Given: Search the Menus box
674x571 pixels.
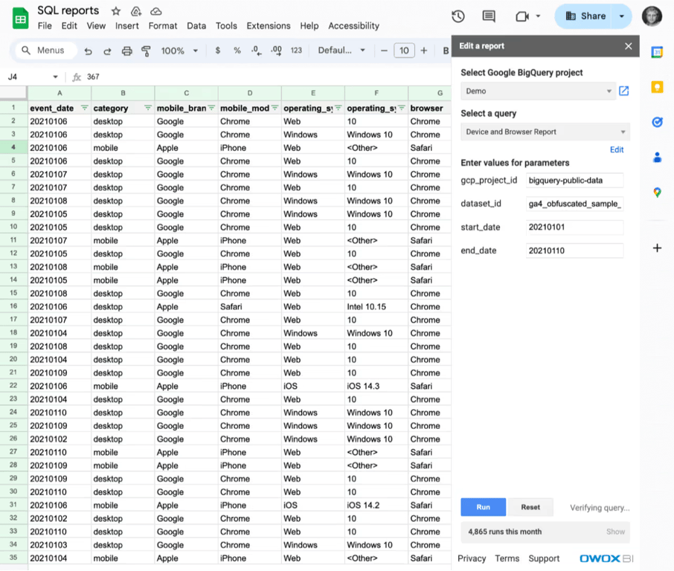Looking at the screenshot, I should coord(45,51).
